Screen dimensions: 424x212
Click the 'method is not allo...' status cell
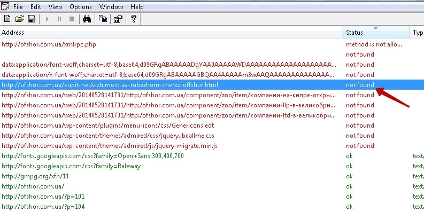(374, 44)
